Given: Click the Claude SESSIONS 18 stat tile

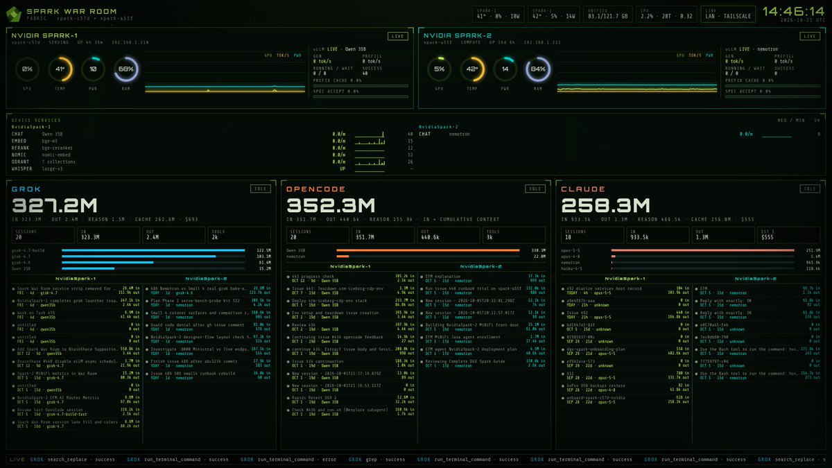Looking at the screenshot, I should (x=592, y=234).
